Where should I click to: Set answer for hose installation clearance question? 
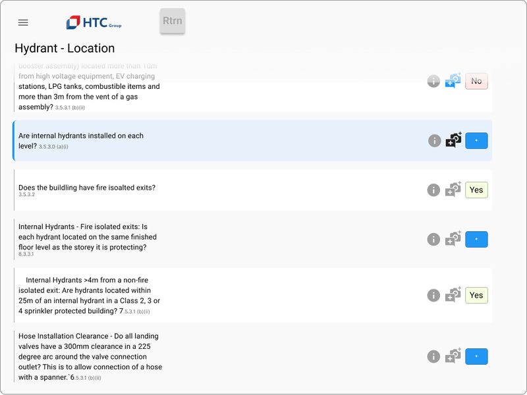[x=476, y=356]
